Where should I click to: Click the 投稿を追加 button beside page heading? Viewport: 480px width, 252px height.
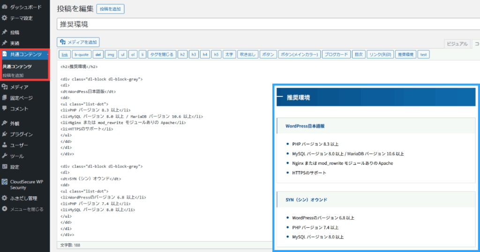coord(110,9)
